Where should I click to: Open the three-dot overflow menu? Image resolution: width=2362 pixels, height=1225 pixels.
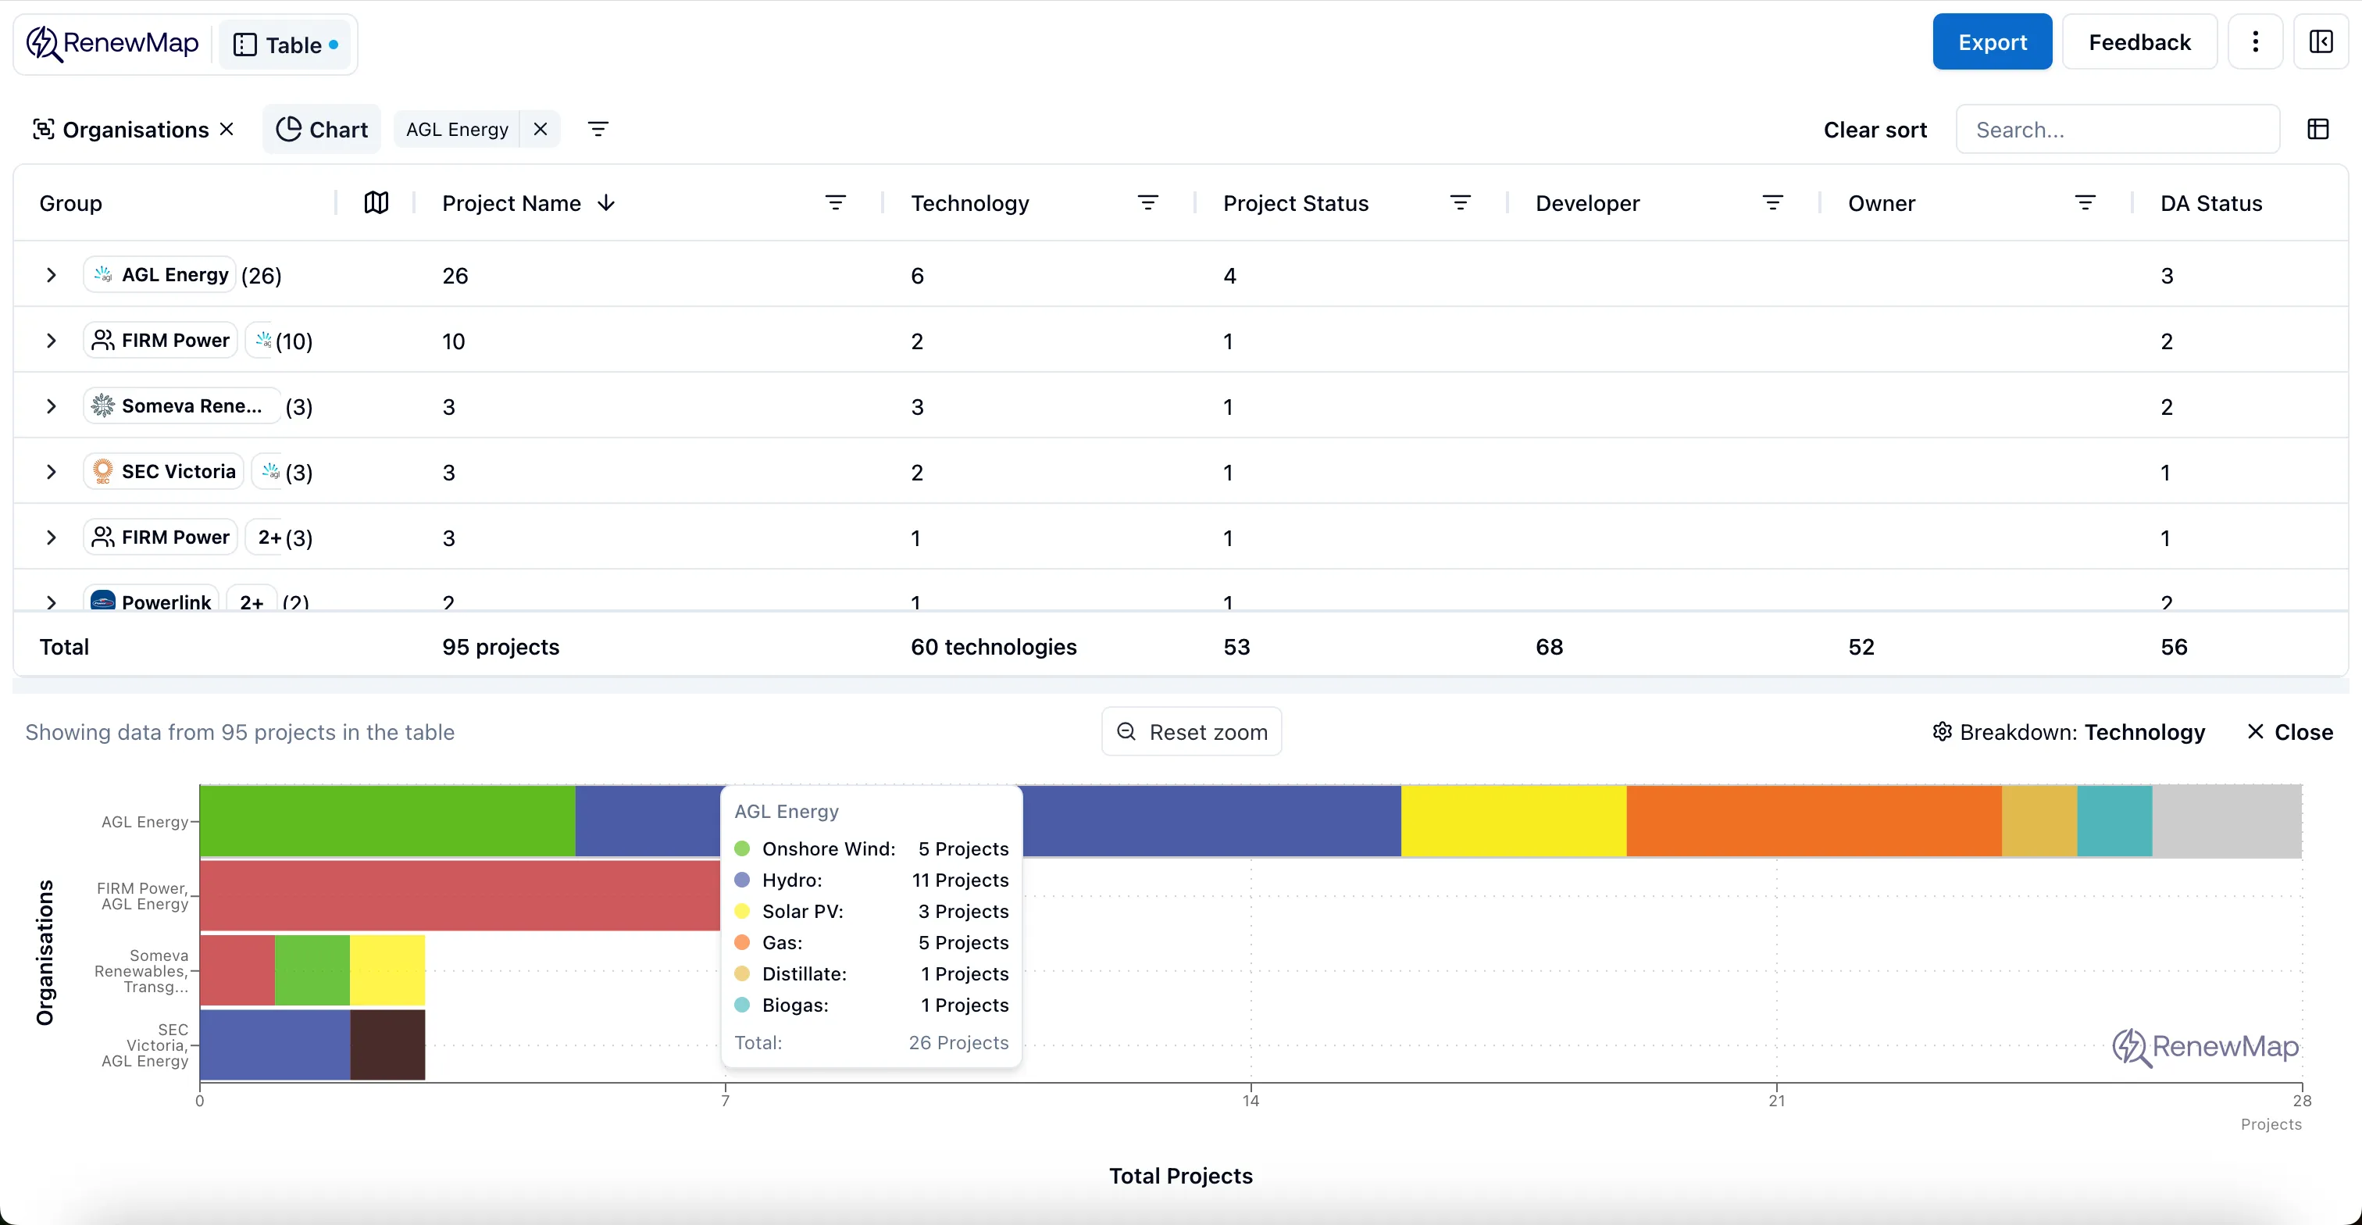tap(2256, 41)
